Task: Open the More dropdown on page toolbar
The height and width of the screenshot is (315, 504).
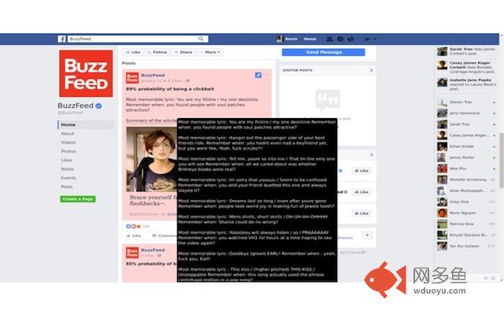Action: (x=210, y=52)
